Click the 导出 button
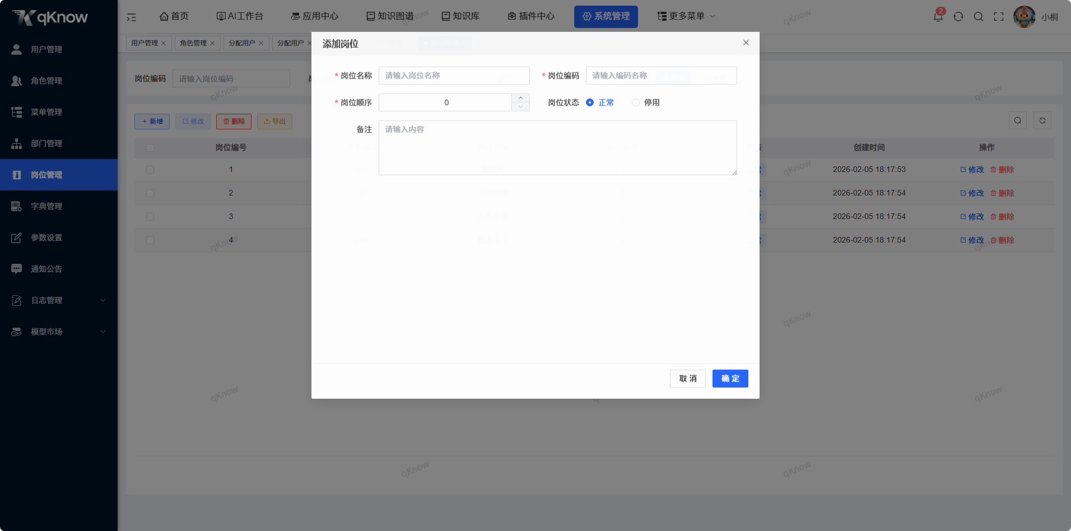 274,122
